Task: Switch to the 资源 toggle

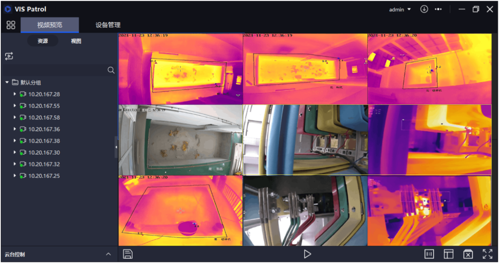Action: click(x=43, y=41)
